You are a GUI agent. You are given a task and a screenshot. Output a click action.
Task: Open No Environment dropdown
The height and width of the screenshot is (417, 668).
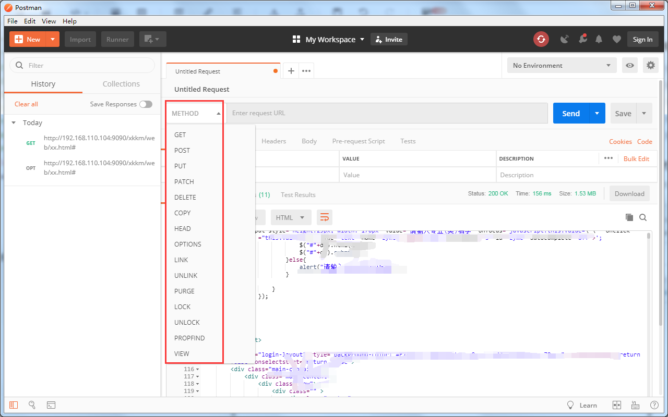[x=562, y=65]
